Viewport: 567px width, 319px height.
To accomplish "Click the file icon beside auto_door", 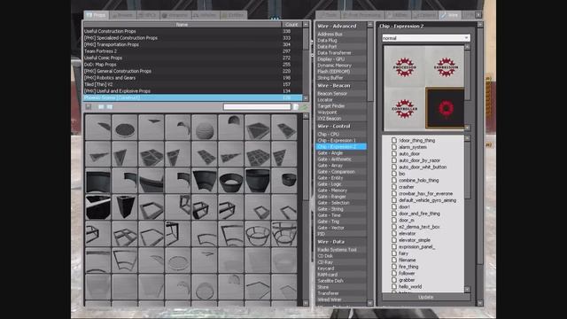I will pyautogui.click(x=394, y=153).
